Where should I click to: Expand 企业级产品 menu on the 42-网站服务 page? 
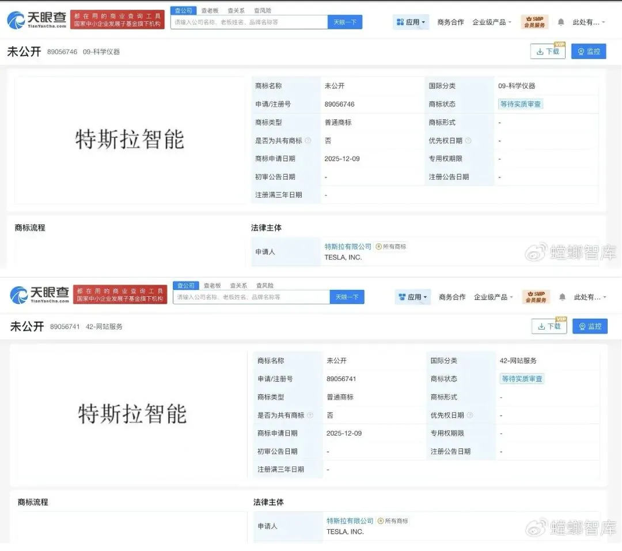point(494,297)
